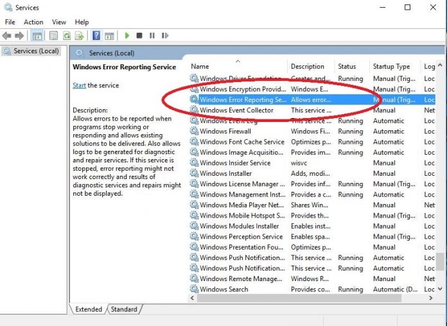The width and height of the screenshot is (447, 326).
Task: Click the gear icon beside Windows Modules Installer
Action: pos(194,226)
